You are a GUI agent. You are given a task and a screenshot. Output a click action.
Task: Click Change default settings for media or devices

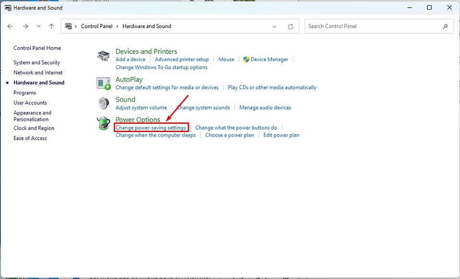(167, 87)
